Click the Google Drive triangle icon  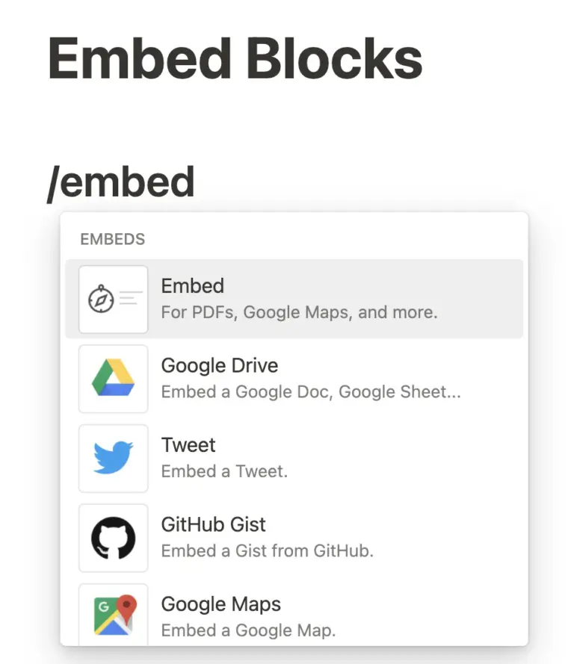[113, 379]
